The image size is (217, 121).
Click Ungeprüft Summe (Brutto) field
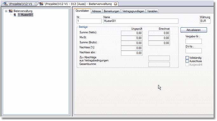(x=132, y=43)
